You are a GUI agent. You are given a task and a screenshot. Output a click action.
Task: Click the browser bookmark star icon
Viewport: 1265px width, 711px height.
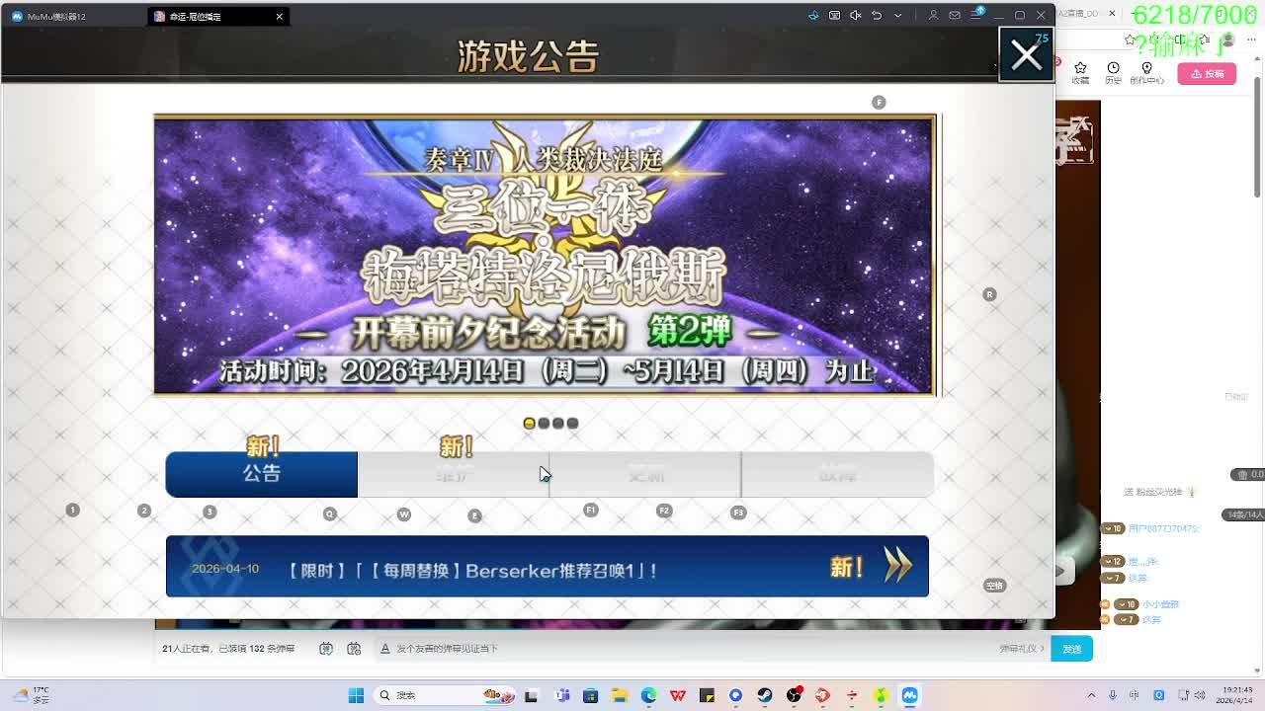click(x=1130, y=40)
